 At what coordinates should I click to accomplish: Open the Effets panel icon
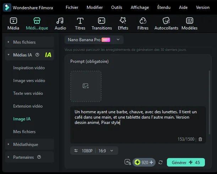pos(123,21)
